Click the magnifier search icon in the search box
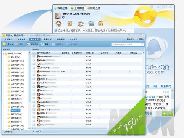Viewport: 184px width, 138px height. coord(142,45)
